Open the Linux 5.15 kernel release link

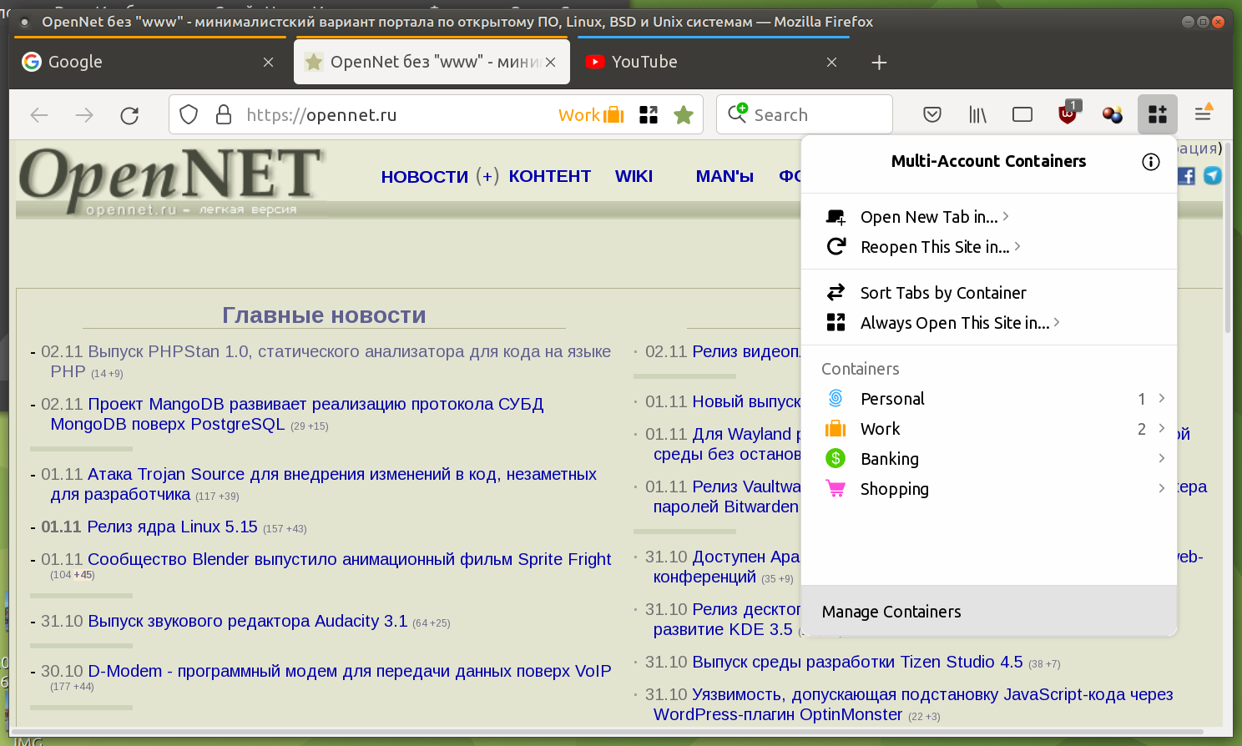(x=172, y=527)
